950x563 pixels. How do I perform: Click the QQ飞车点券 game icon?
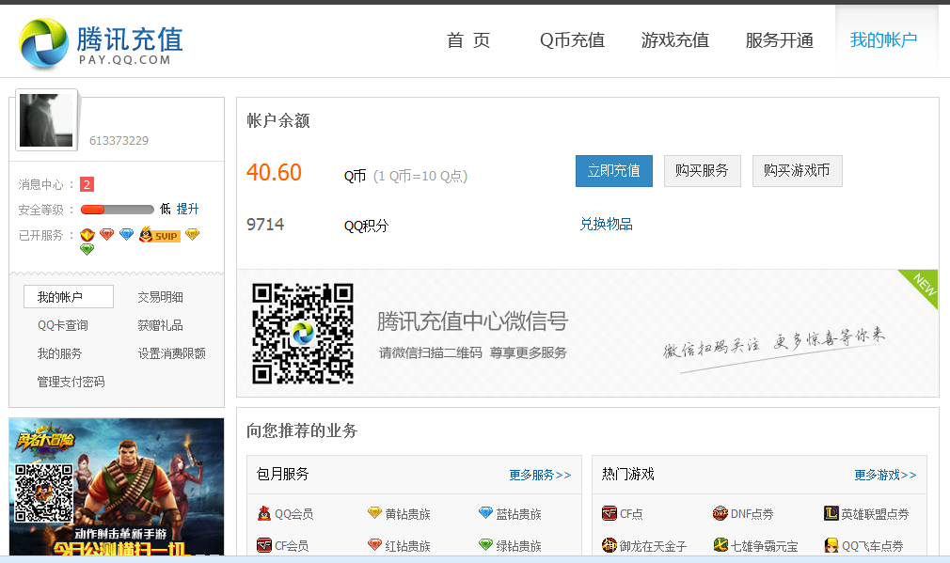pos(831,545)
